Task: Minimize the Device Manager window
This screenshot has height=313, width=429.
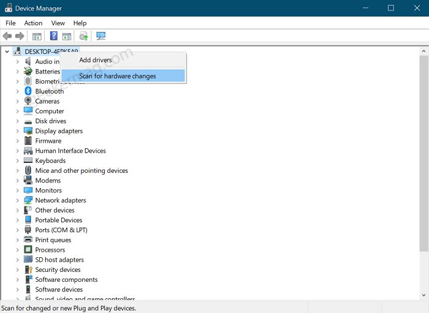Action: pos(365,8)
